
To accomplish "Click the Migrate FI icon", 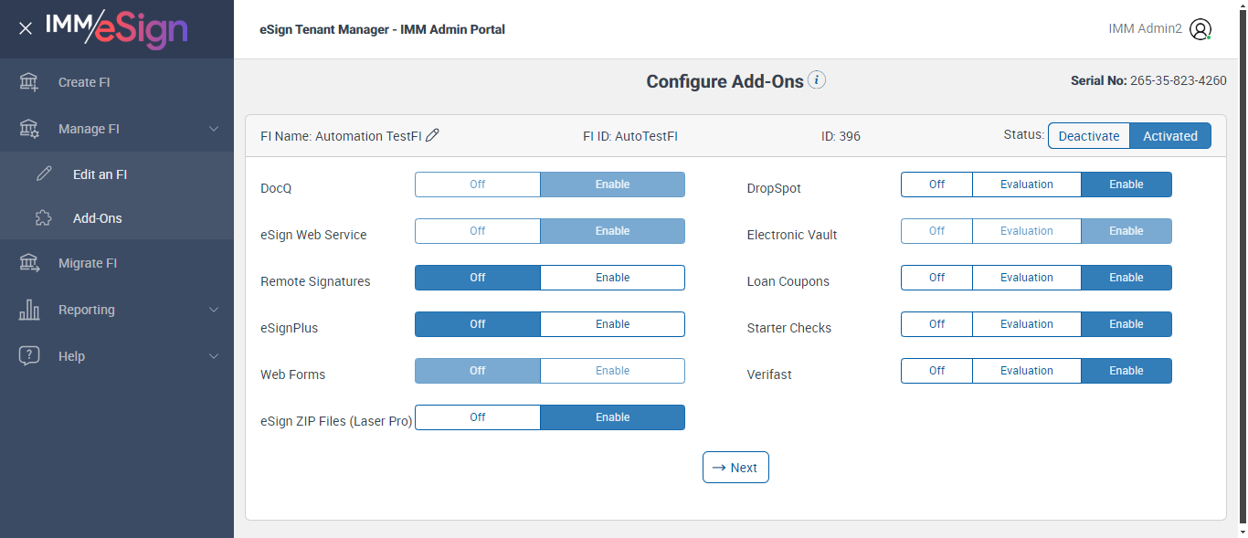I will click(29, 263).
